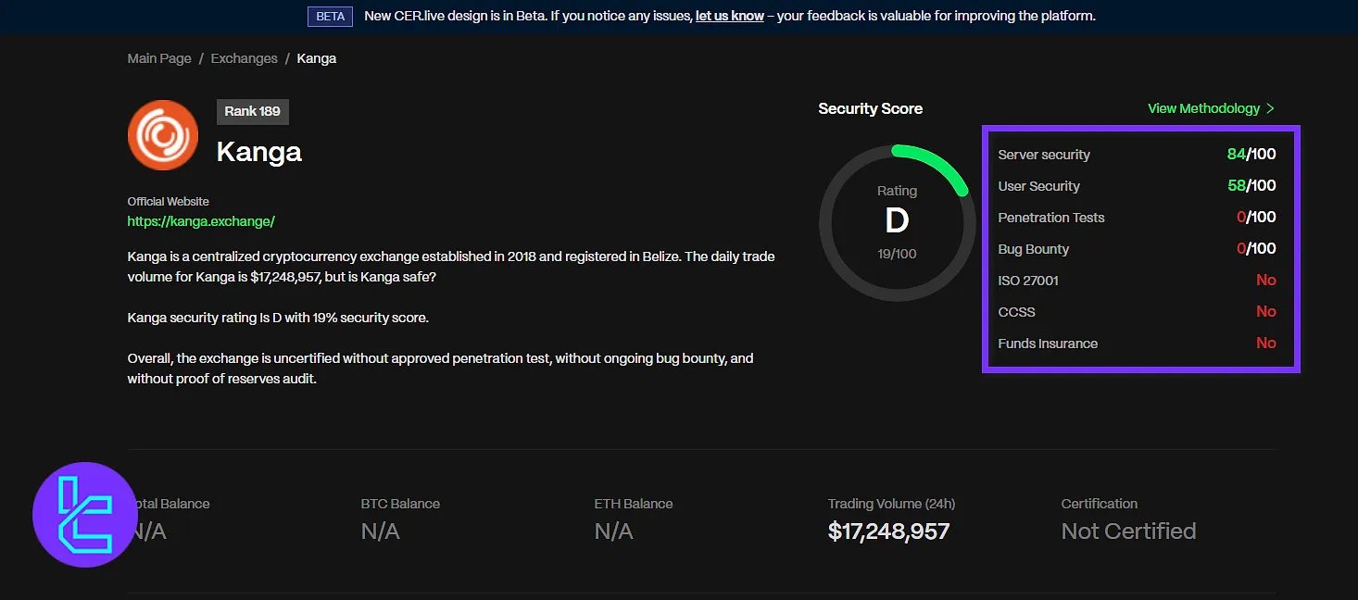Screen dimensions: 1358x600
Task: Click the 58/100 user security score
Action: (x=1251, y=186)
